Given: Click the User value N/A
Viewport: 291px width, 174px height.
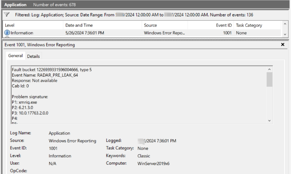Looking at the screenshot, I should (53, 163).
